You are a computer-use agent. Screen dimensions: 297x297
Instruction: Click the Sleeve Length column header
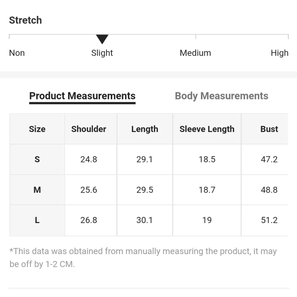coord(207,129)
